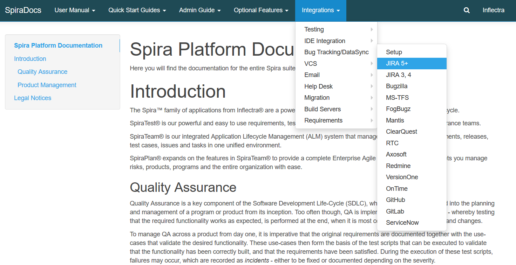Go to SpiraDocs home logo

(23, 11)
